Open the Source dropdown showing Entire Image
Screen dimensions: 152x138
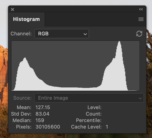tap(89, 98)
